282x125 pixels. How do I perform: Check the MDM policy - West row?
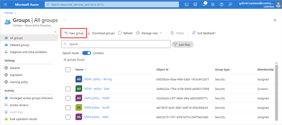pyautogui.click(x=68, y=117)
